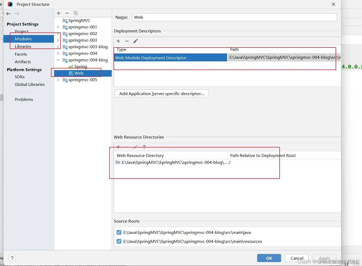Toggle src\main\resources source root checkbox
362x266 pixels.
(x=119, y=241)
